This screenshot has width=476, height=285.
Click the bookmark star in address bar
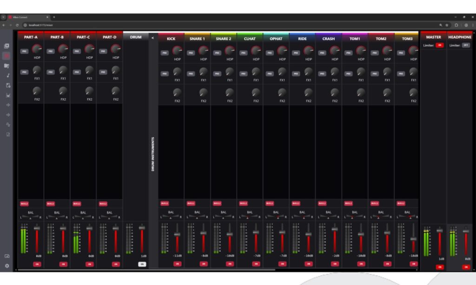point(447,25)
